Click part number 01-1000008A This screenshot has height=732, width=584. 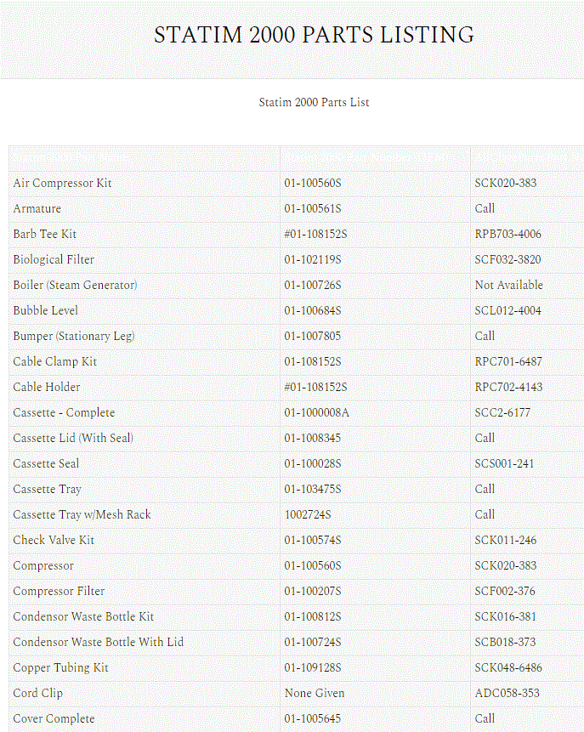coord(316,412)
